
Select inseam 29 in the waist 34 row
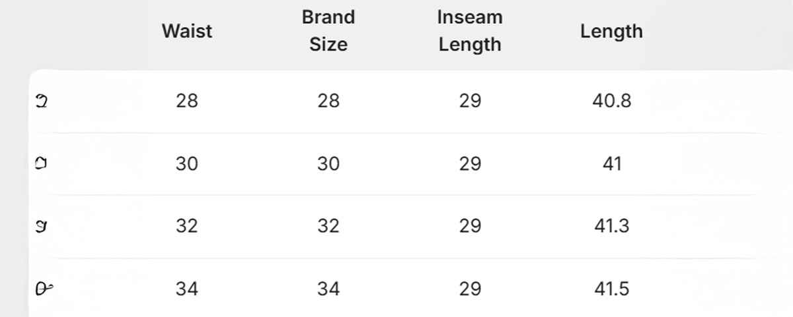470,289
